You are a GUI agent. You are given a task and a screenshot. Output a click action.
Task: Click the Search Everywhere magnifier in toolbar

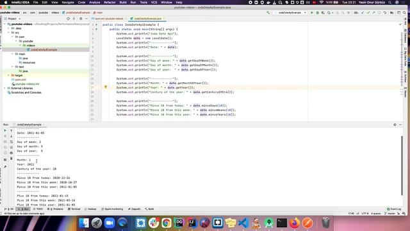[x=404, y=13]
